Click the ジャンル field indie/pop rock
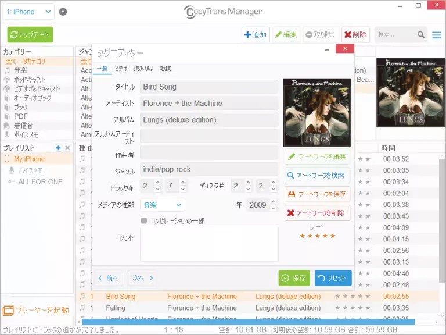This screenshot has width=446, height=335. [209, 169]
